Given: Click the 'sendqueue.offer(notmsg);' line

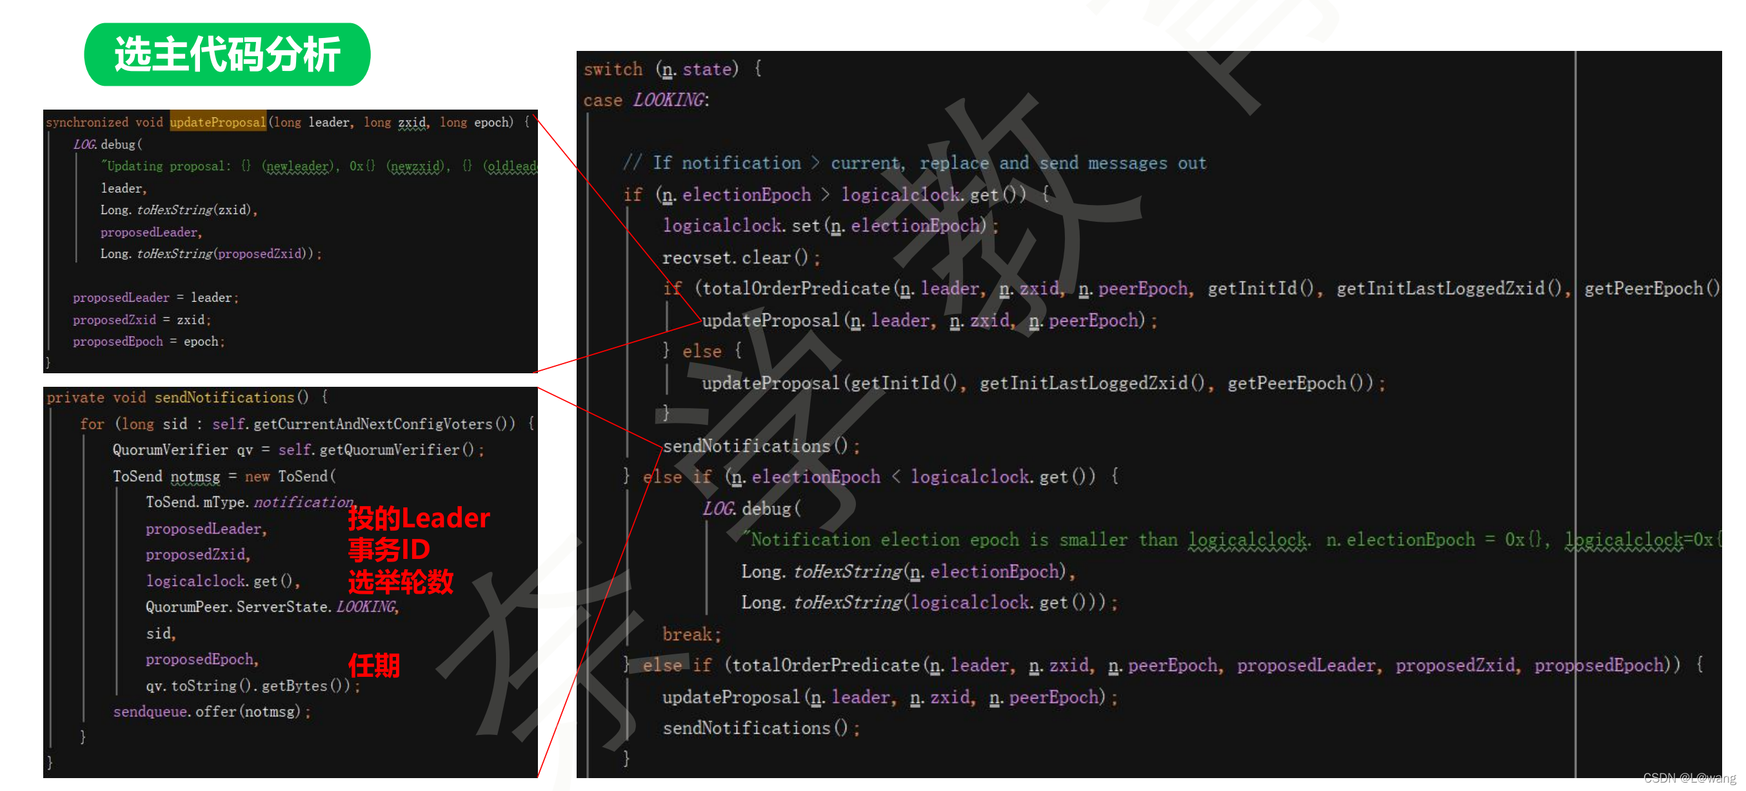Looking at the screenshot, I should [212, 711].
